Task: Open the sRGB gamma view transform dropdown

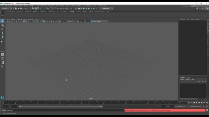Action: [x=100, y=21]
